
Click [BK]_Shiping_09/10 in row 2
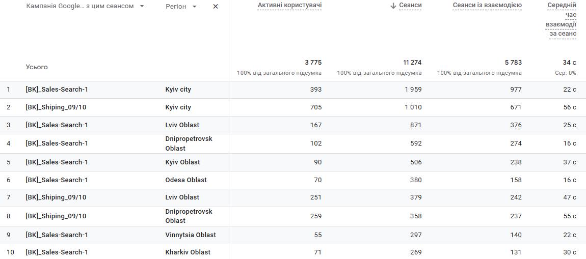tap(56, 107)
